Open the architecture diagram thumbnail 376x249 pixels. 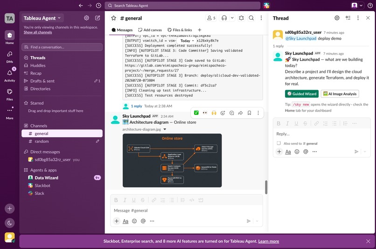172,160
